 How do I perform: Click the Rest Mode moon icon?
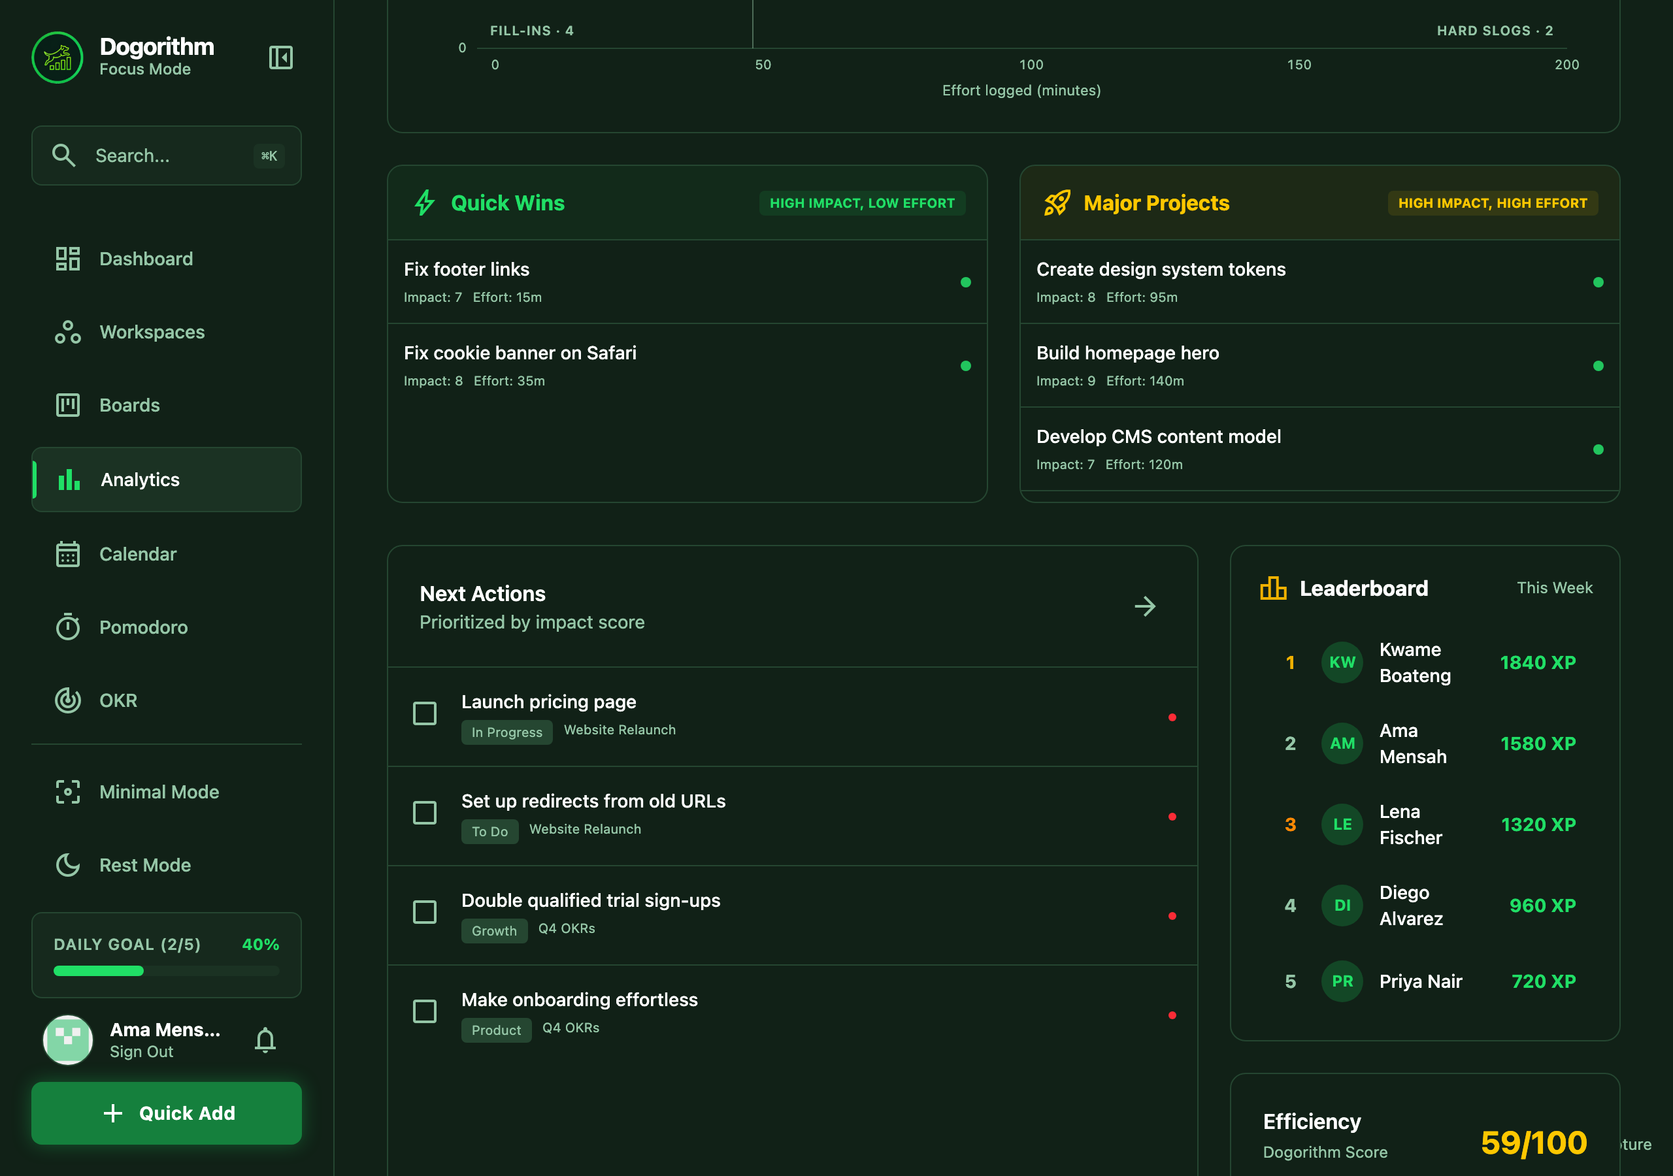click(68, 865)
